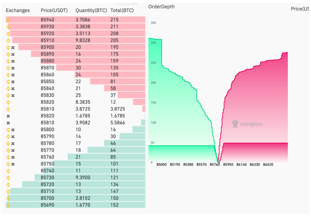Click the OKX icon beside quantity 3.9082

(x=8, y=123)
